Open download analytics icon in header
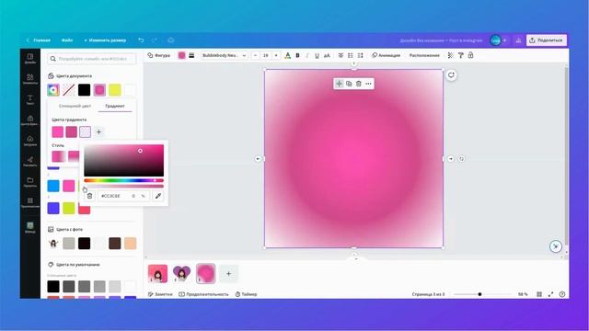This screenshot has height=331, width=589. coord(518,40)
